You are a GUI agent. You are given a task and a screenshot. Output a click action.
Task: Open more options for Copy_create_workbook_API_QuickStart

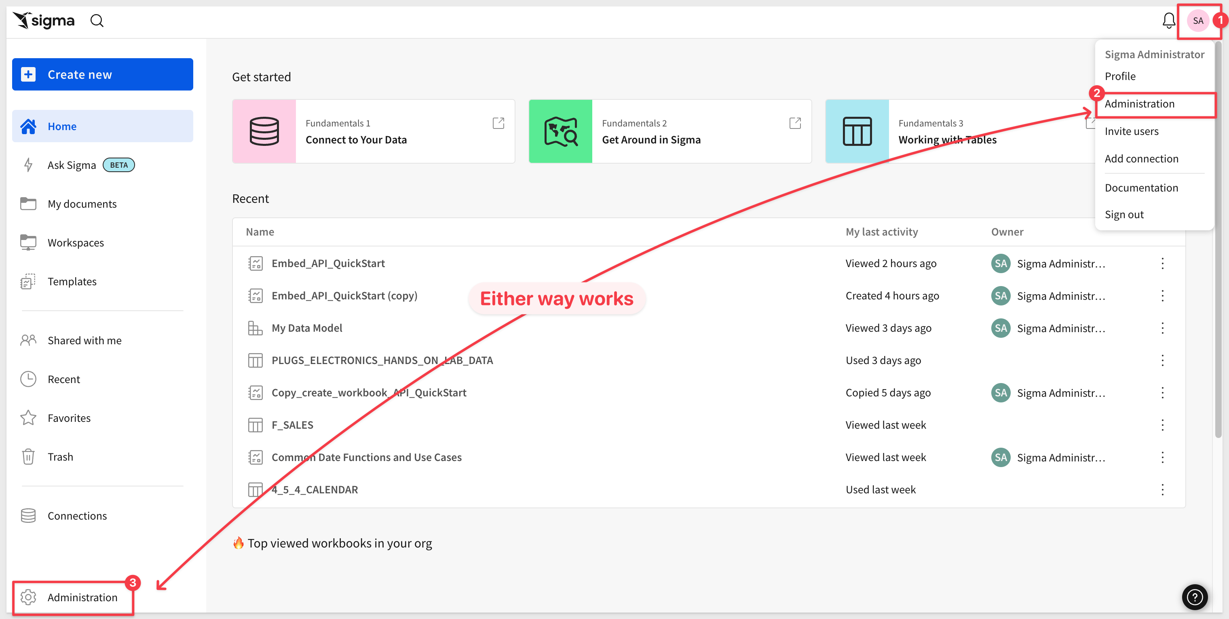coord(1163,392)
